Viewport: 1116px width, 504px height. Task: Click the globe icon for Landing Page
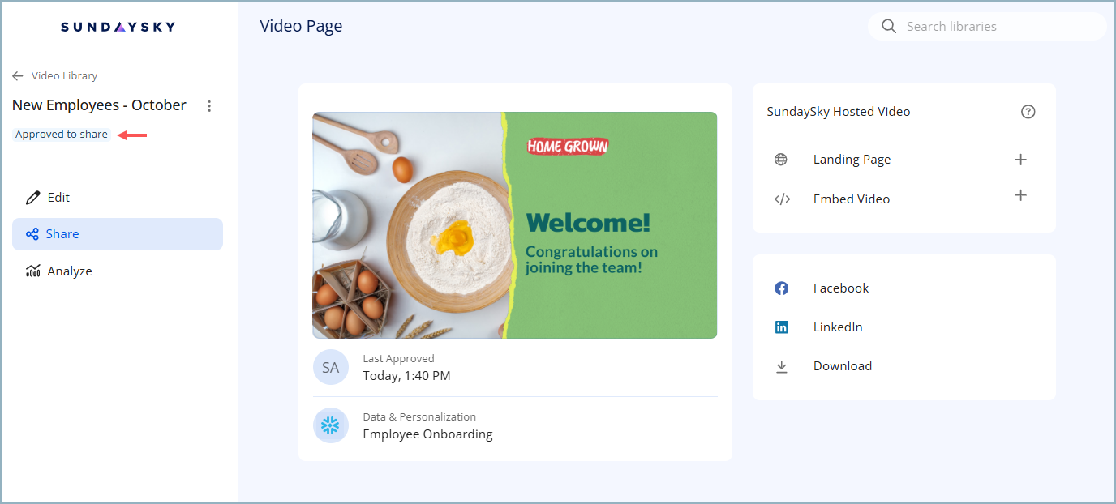(x=781, y=160)
